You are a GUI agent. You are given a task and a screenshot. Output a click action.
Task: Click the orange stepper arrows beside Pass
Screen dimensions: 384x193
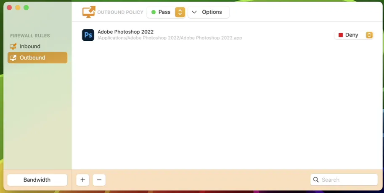[x=180, y=12]
